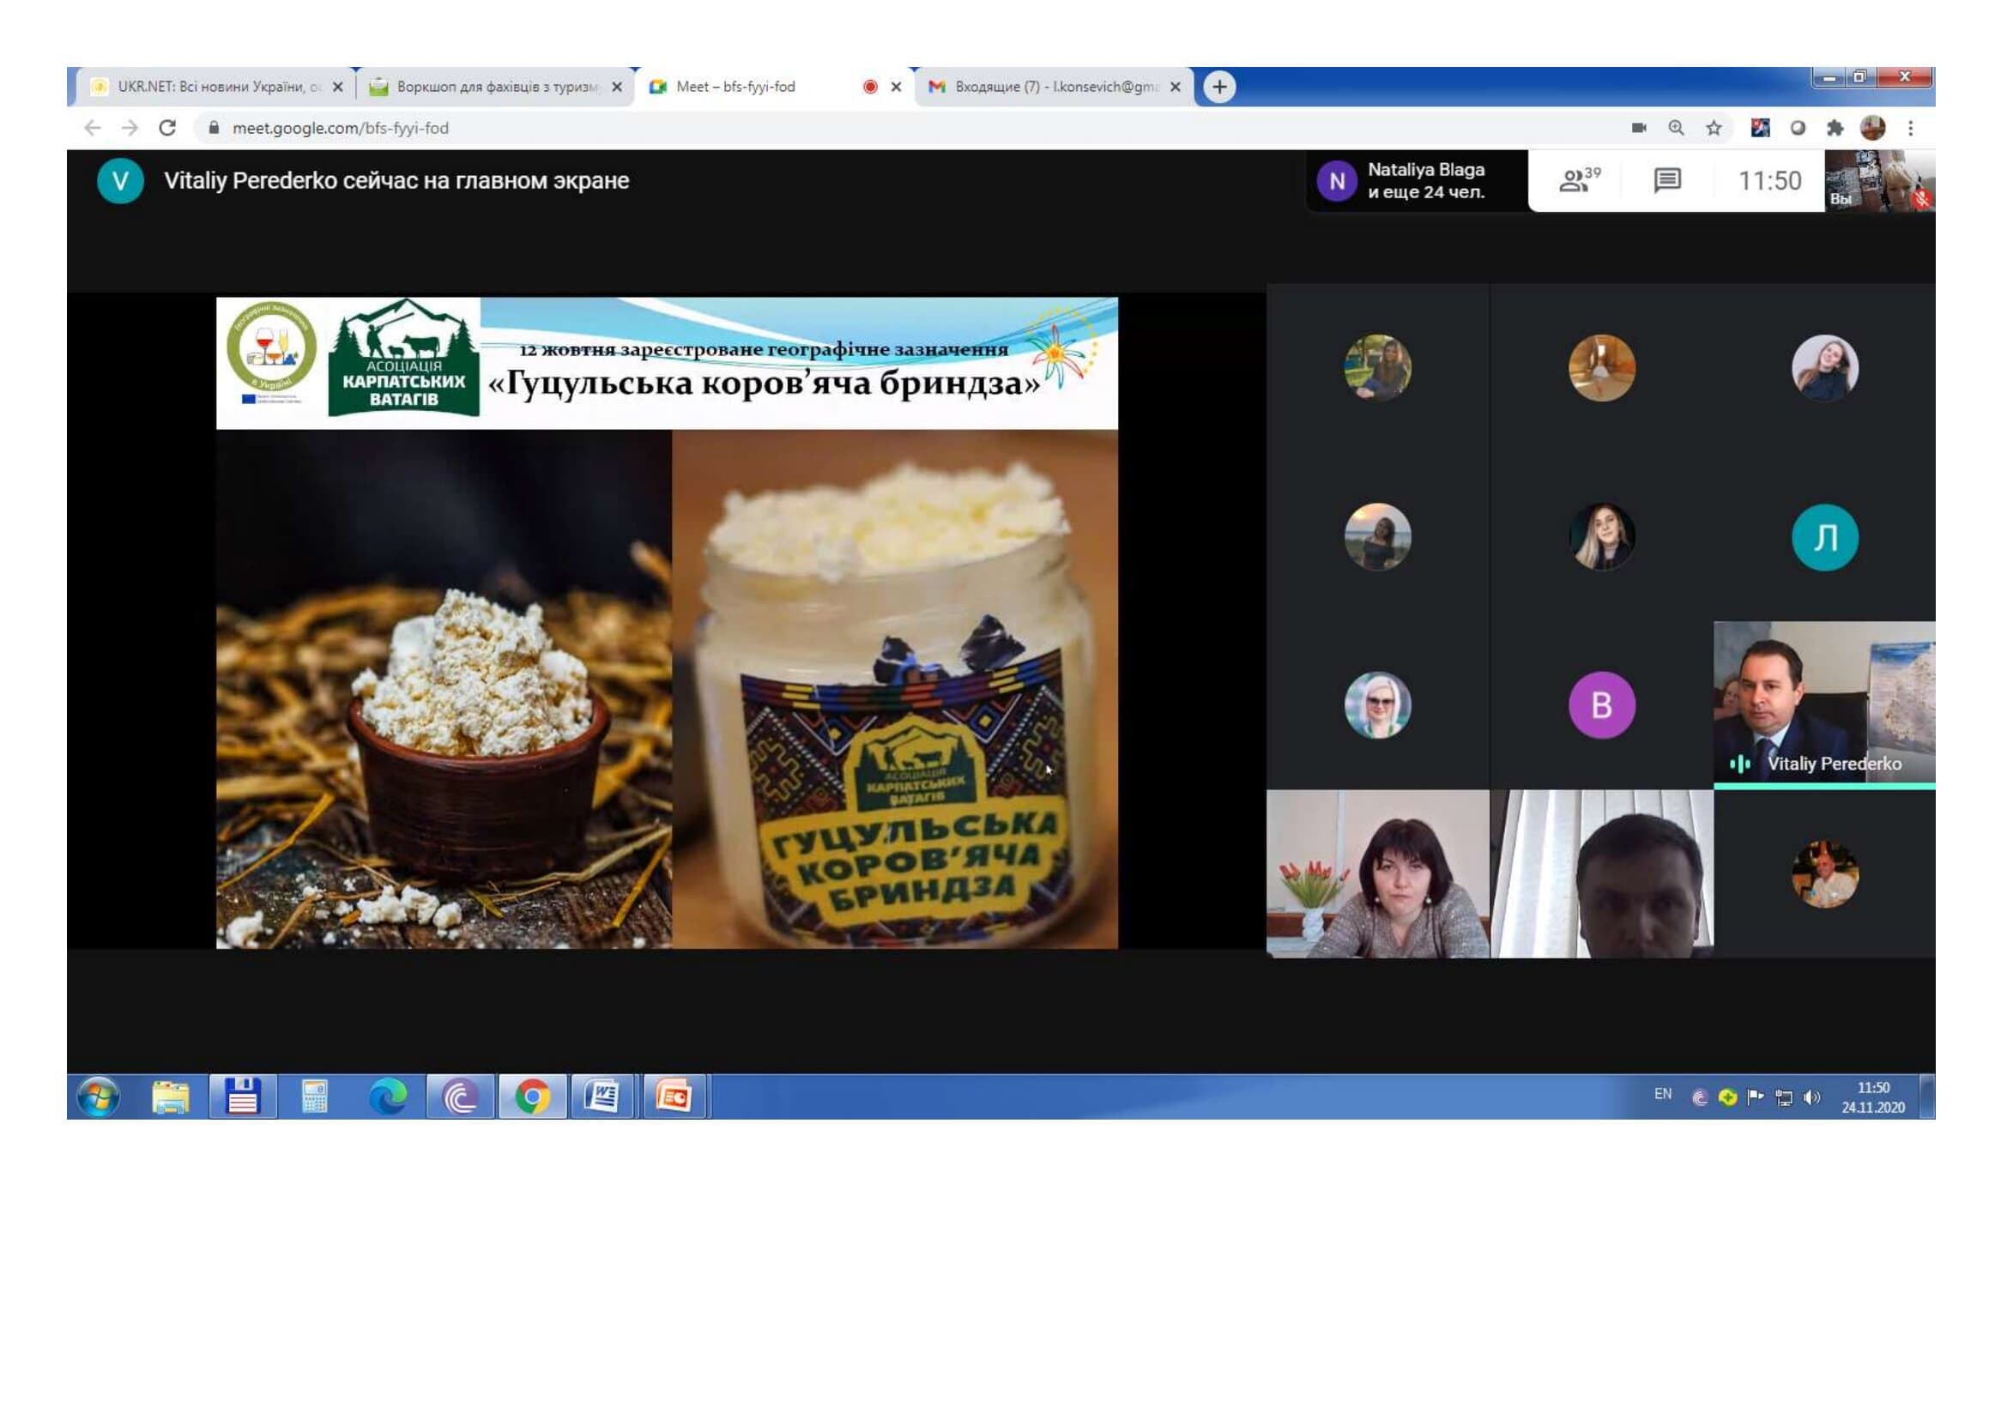Click the camera icon in address bar
2007x1419 pixels.
(1638, 129)
